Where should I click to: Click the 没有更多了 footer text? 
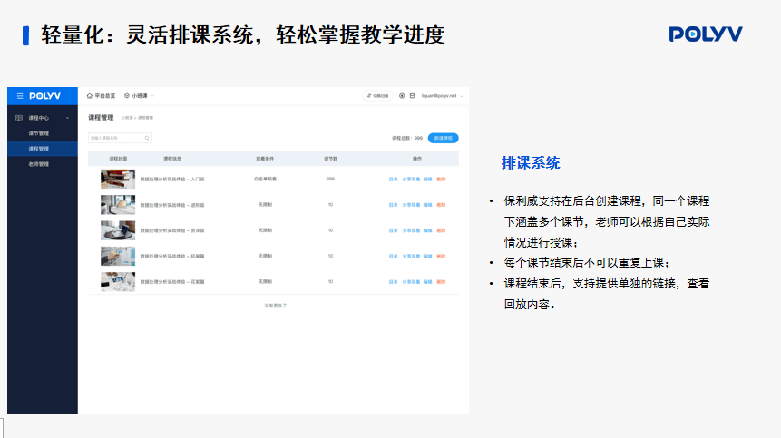(276, 306)
